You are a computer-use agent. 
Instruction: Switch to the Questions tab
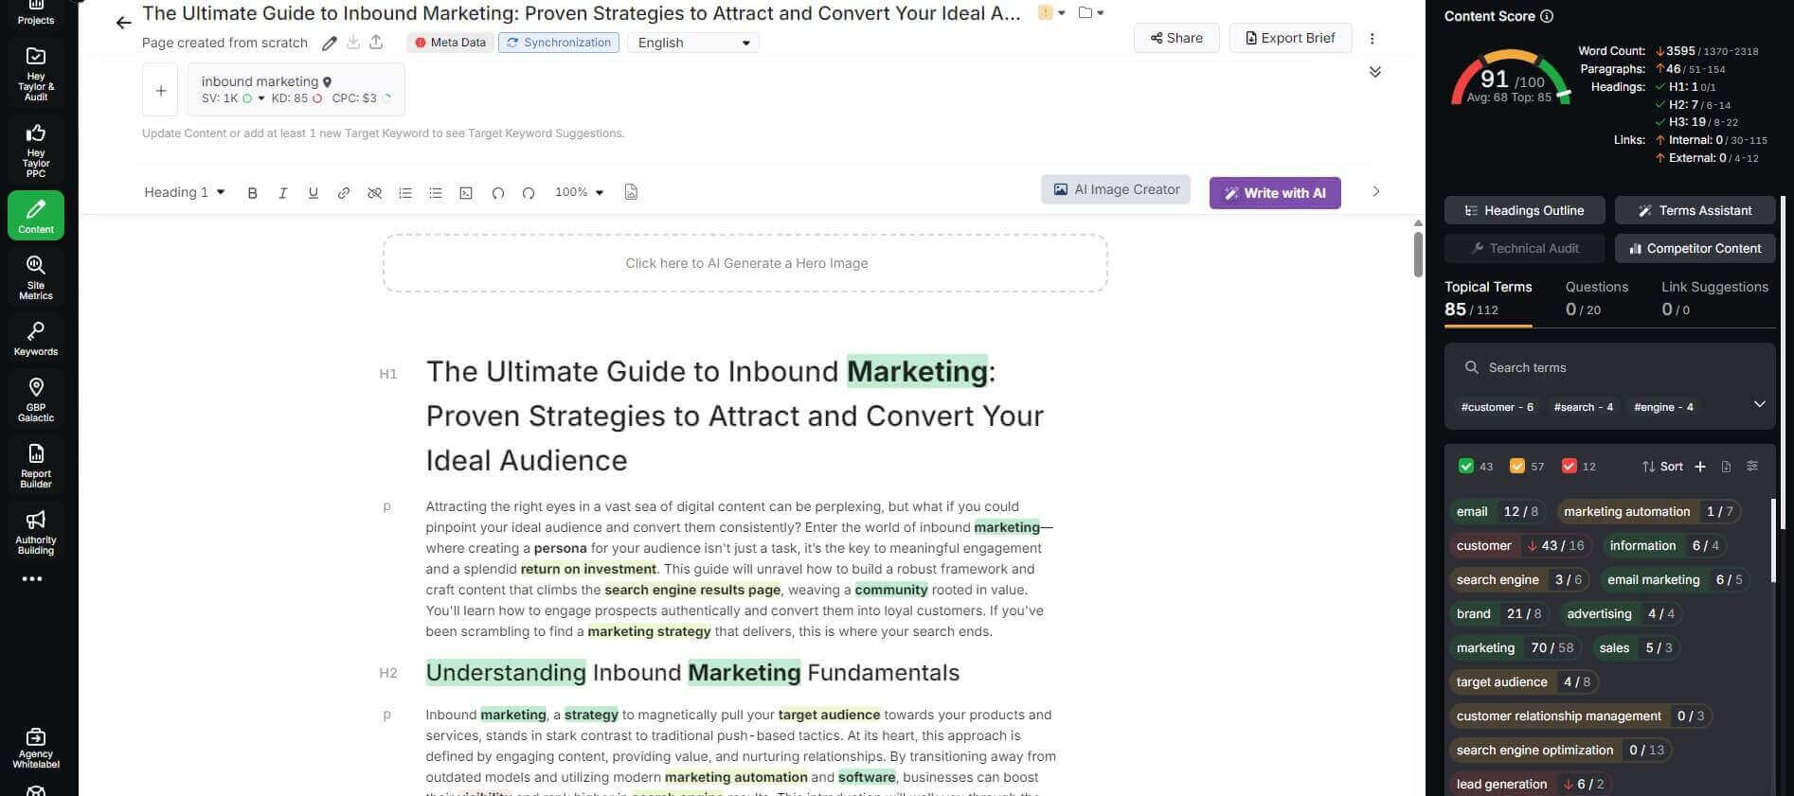(x=1596, y=298)
